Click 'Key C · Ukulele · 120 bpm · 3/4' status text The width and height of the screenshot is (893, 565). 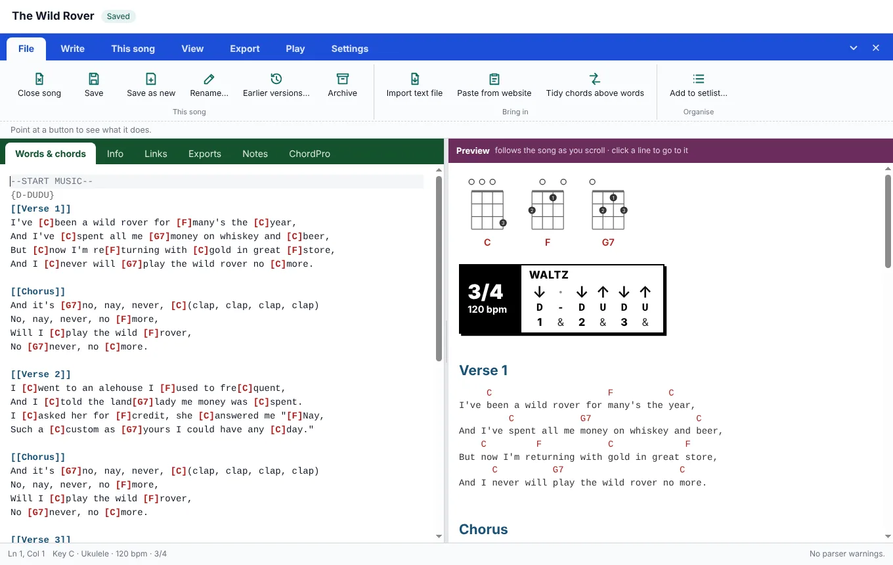click(x=110, y=554)
